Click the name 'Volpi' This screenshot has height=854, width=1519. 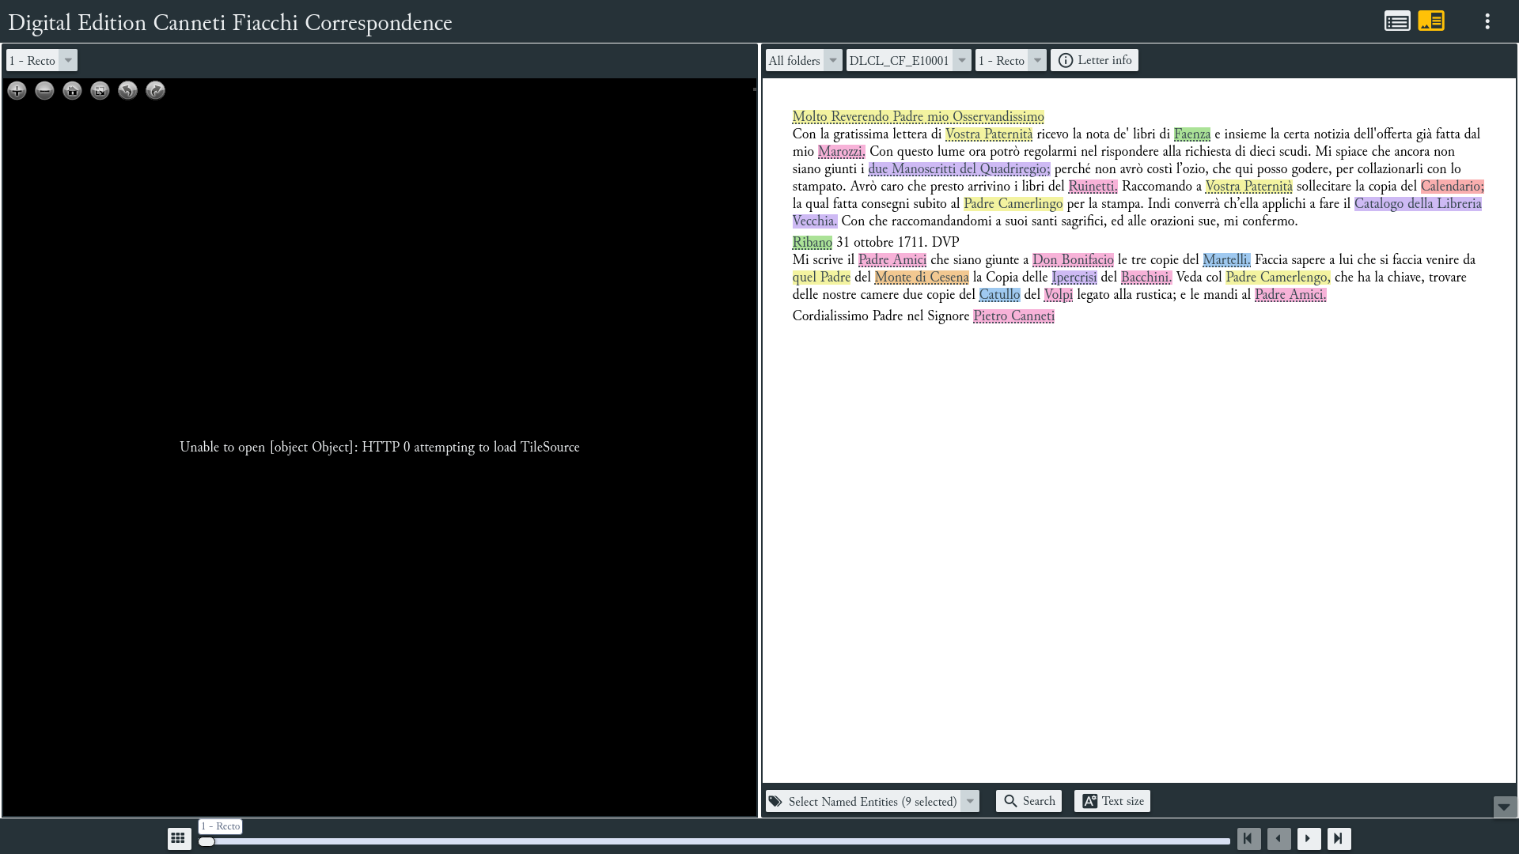(x=1058, y=295)
